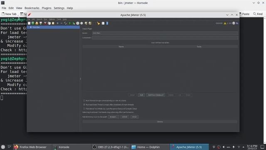
Task: Click the broom Reset Search icon
Action: pyautogui.click(x=99, y=23)
